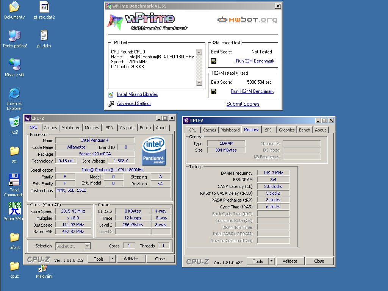Click the Submit Scores link
The height and width of the screenshot is (291, 388).
coord(243,104)
